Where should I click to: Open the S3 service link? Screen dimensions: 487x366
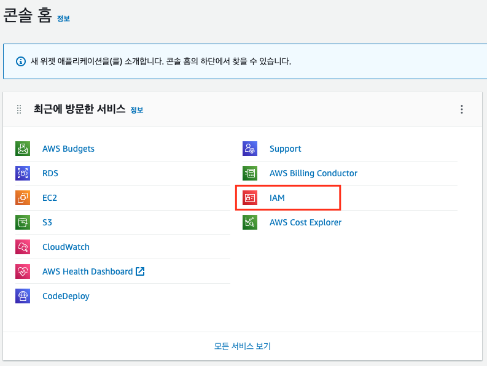pos(47,222)
